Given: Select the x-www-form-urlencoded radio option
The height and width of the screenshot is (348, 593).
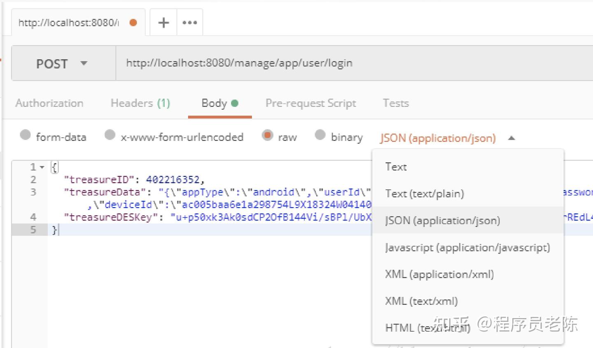Looking at the screenshot, I should 110,135.
